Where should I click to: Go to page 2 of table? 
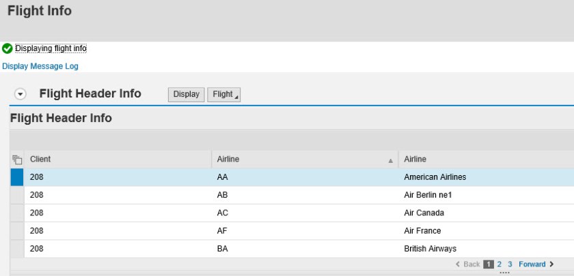click(x=500, y=264)
